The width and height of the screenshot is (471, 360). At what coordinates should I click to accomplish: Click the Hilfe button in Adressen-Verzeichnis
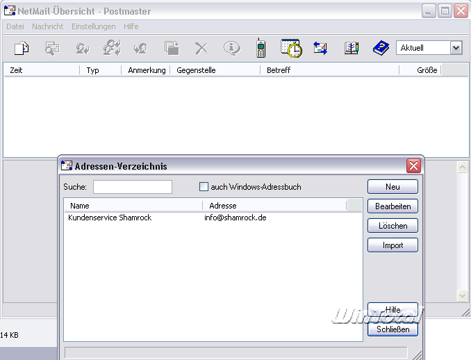[x=392, y=309]
